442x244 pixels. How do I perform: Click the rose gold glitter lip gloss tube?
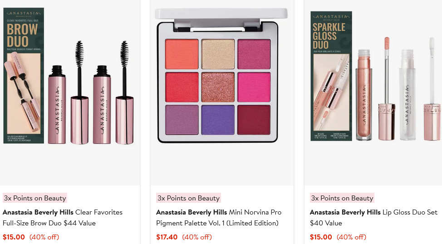point(364,95)
